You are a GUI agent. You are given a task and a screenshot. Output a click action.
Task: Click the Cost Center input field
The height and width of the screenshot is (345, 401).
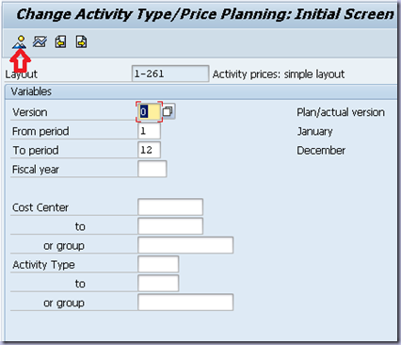170,207
